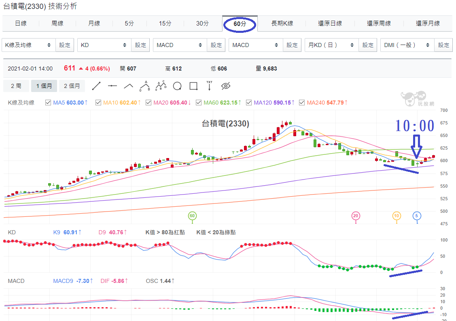
Task: Click the green 60 MA marker
Action: pos(192,216)
